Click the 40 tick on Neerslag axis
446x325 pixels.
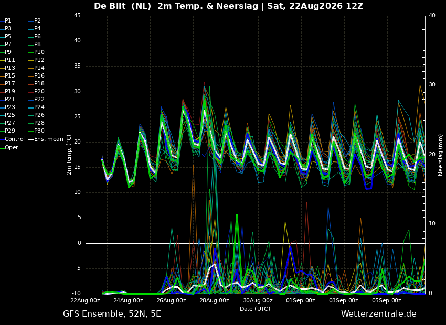(432, 15)
